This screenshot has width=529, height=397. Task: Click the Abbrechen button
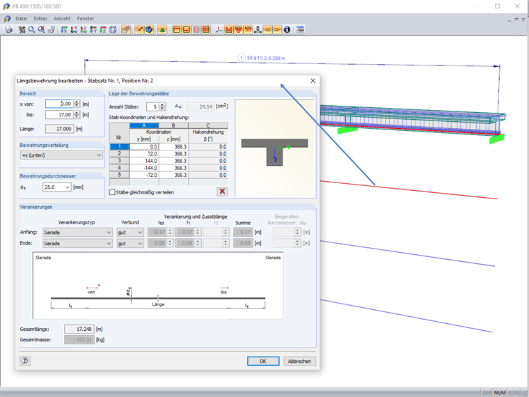299,361
